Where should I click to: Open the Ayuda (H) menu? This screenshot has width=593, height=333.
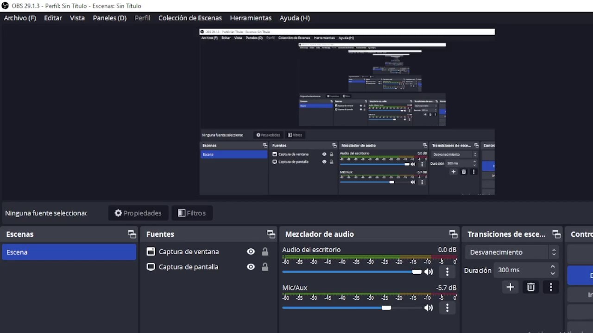295,18
